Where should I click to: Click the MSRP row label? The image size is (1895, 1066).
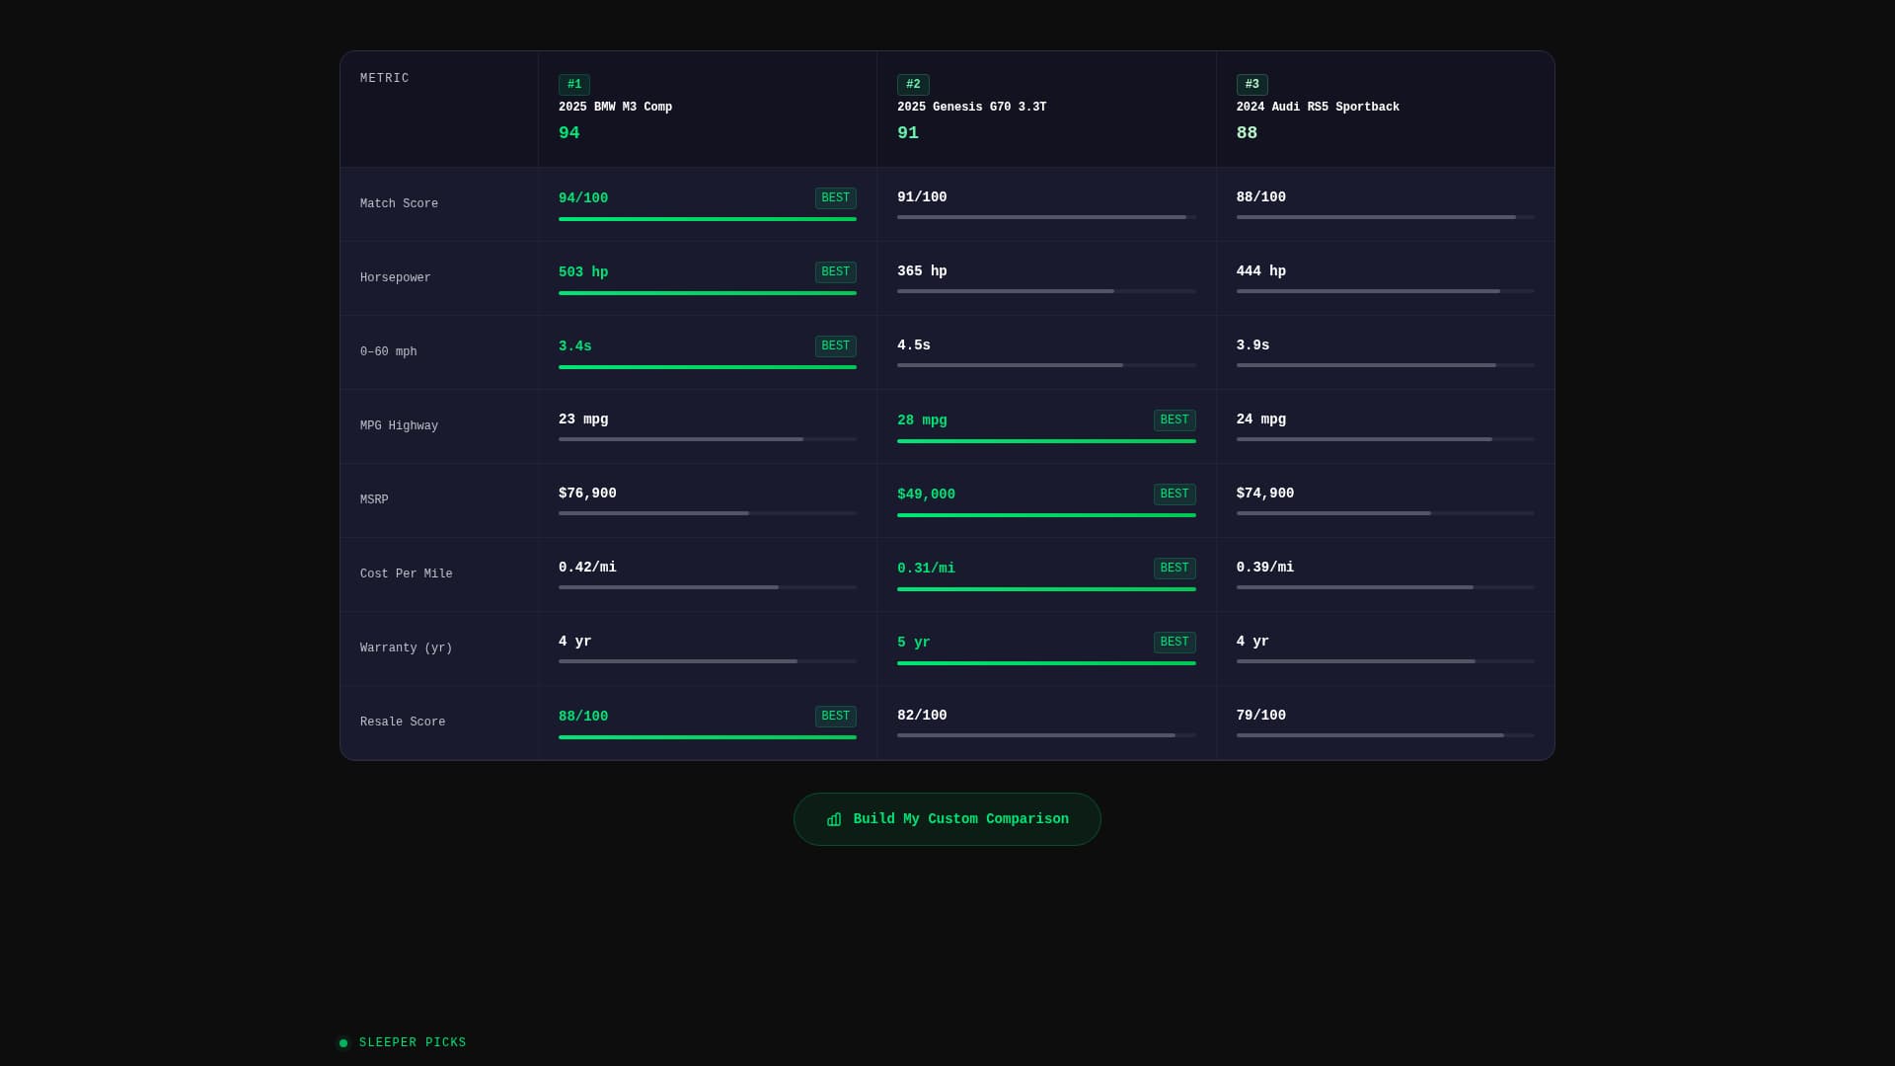point(374,500)
